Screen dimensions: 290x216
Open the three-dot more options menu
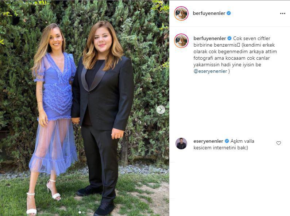[x=282, y=13]
